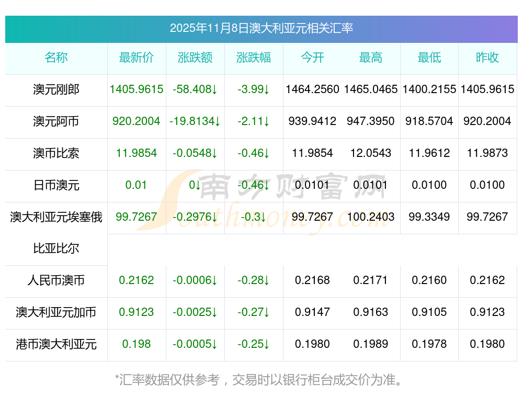Click the 涨跌额 column header

point(195,58)
